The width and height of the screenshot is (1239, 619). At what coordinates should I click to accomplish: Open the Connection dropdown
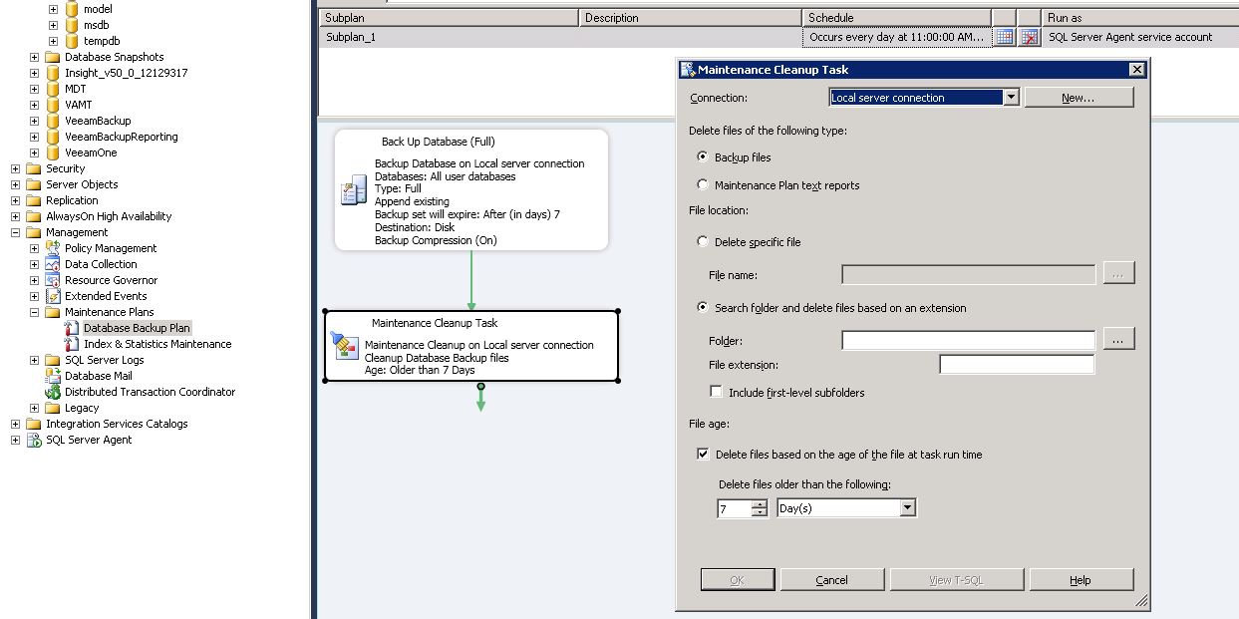[1011, 97]
